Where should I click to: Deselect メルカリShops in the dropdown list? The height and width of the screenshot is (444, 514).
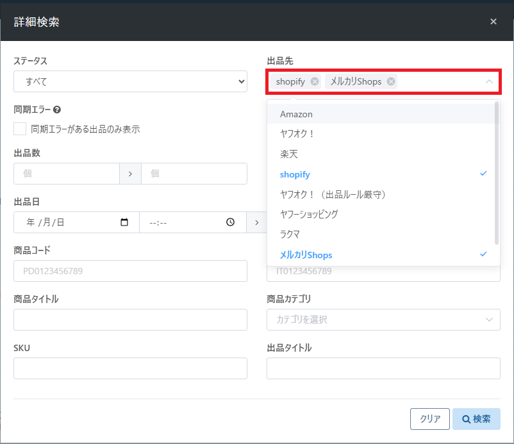tap(381, 254)
